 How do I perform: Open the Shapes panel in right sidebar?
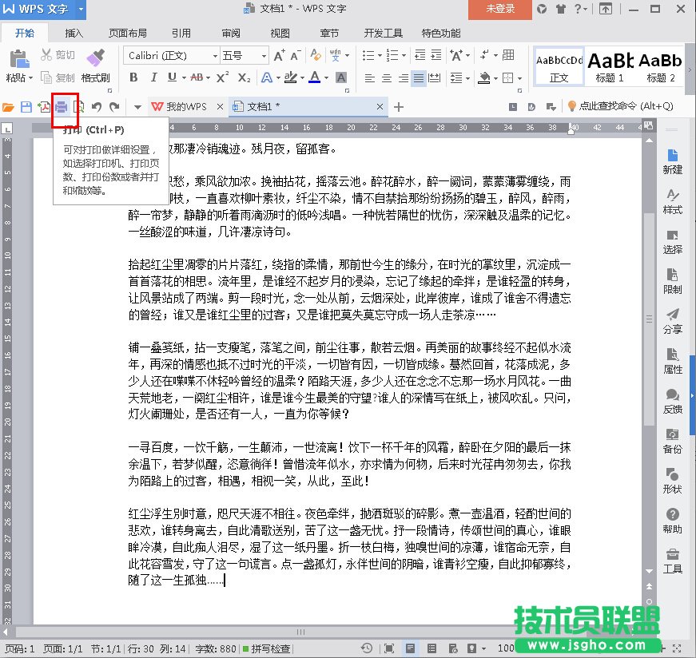673,481
